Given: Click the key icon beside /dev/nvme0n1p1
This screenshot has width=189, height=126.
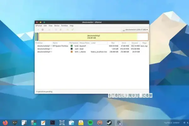Looking at the screenshot, I should (x=51, y=46).
